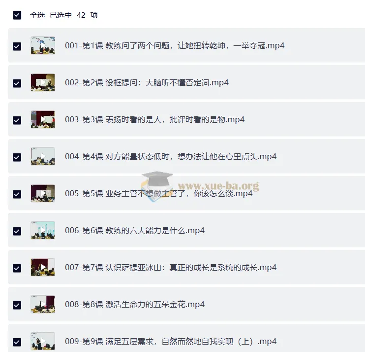The width and height of the screenshot is (365, 352).
Task: Deselect the 008-第8课 video checkbox
Action: click(17, 305)
